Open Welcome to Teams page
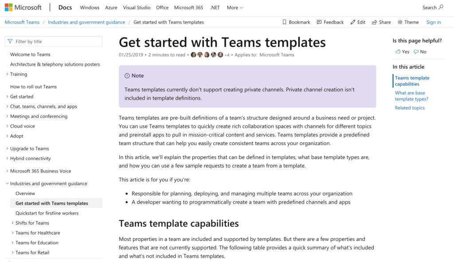This screenshot has height=262, width=454. click(30, 55)
